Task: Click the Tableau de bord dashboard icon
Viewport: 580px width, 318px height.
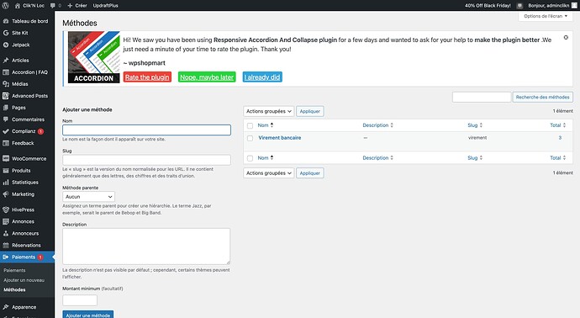Action: 6,21
